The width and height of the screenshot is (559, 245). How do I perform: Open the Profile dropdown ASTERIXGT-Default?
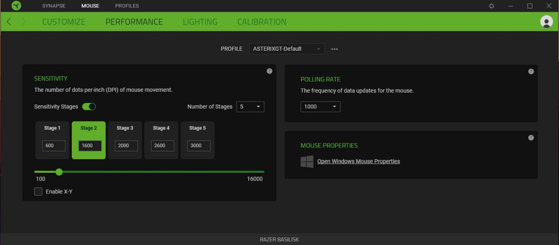287,48
